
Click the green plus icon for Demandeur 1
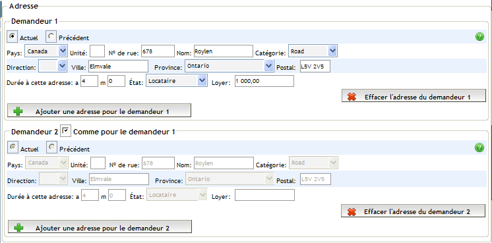pos(18,111)
